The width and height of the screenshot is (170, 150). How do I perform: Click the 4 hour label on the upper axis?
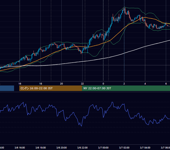pyautogui.click(x=145, y=84)
